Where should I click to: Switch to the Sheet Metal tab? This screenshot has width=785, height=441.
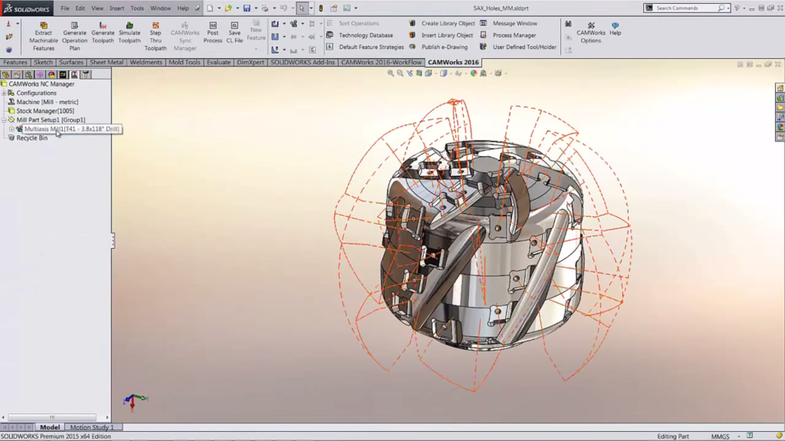[x=106, y=63]
